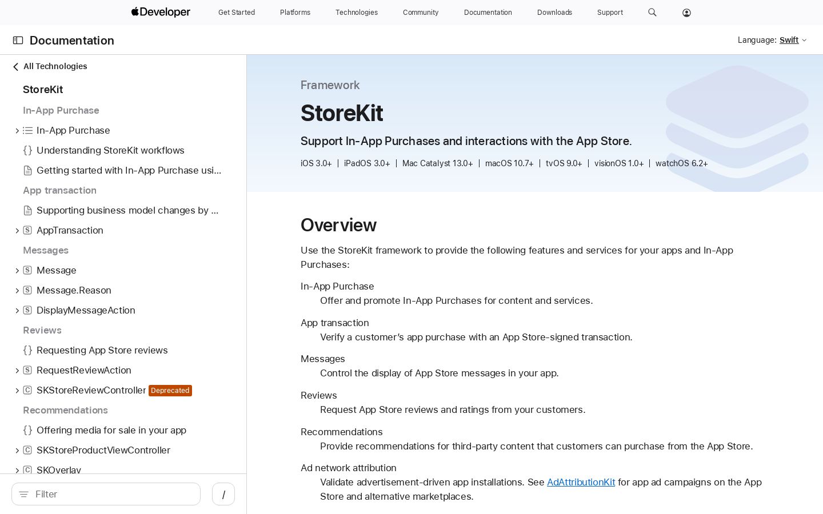Select the AppTransaction sidebar entry
This screenshot has width=823, height=514.
pyautogui.click(x=70, y=231)
